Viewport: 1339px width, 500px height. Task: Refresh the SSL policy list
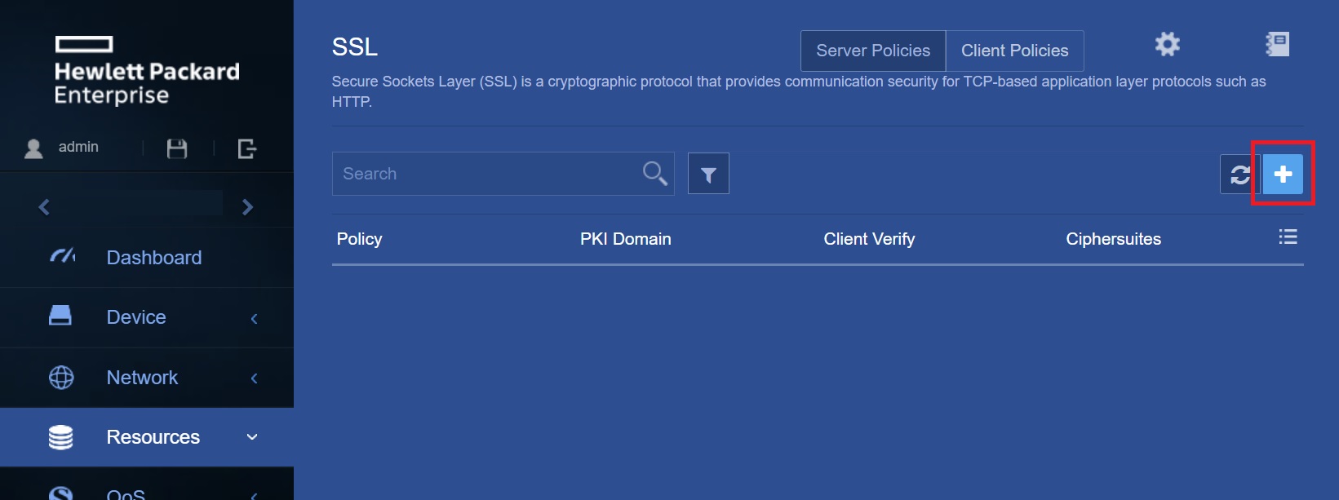coord(1240,175)
